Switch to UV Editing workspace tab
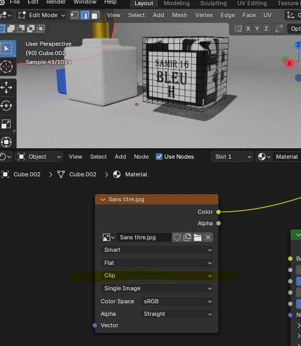This screenshot has height=346, width=301. 252,3
